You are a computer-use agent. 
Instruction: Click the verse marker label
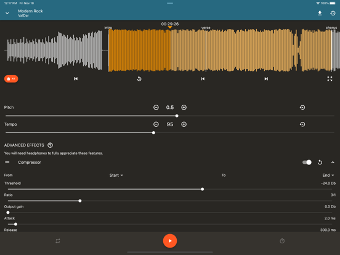(x=206, y=28)
